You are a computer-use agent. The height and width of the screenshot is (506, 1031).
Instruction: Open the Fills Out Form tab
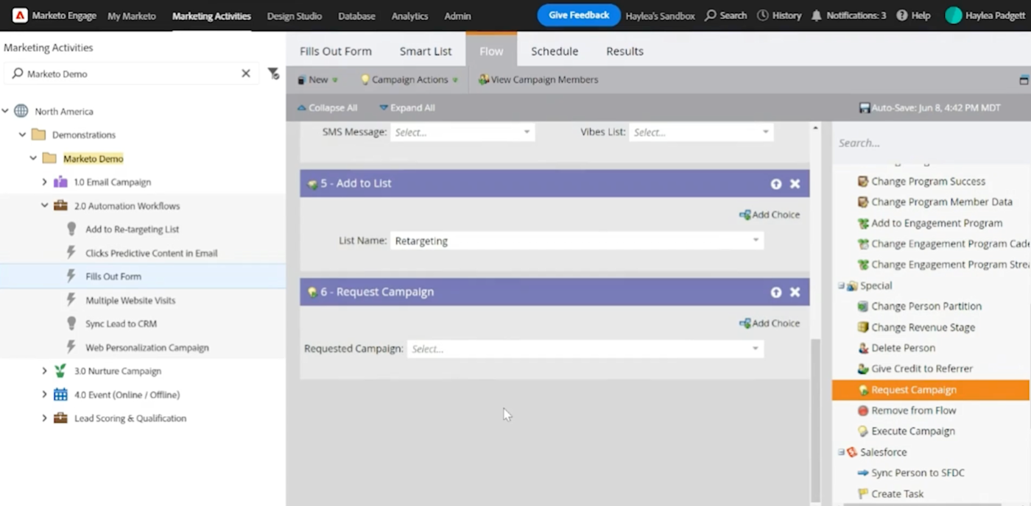tap(336, 51)
